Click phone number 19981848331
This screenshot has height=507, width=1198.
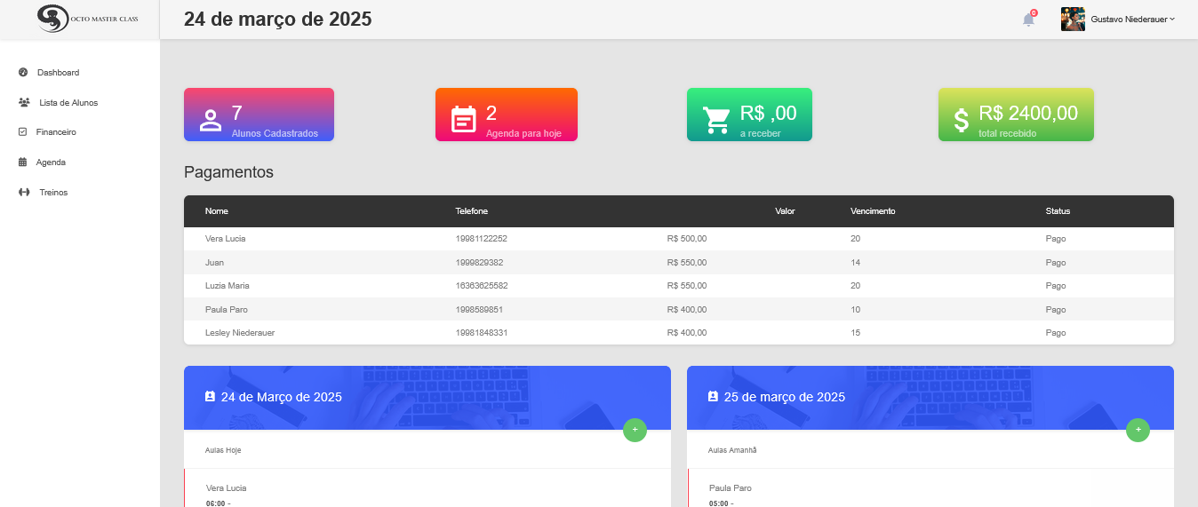click(x=481, y=333)
